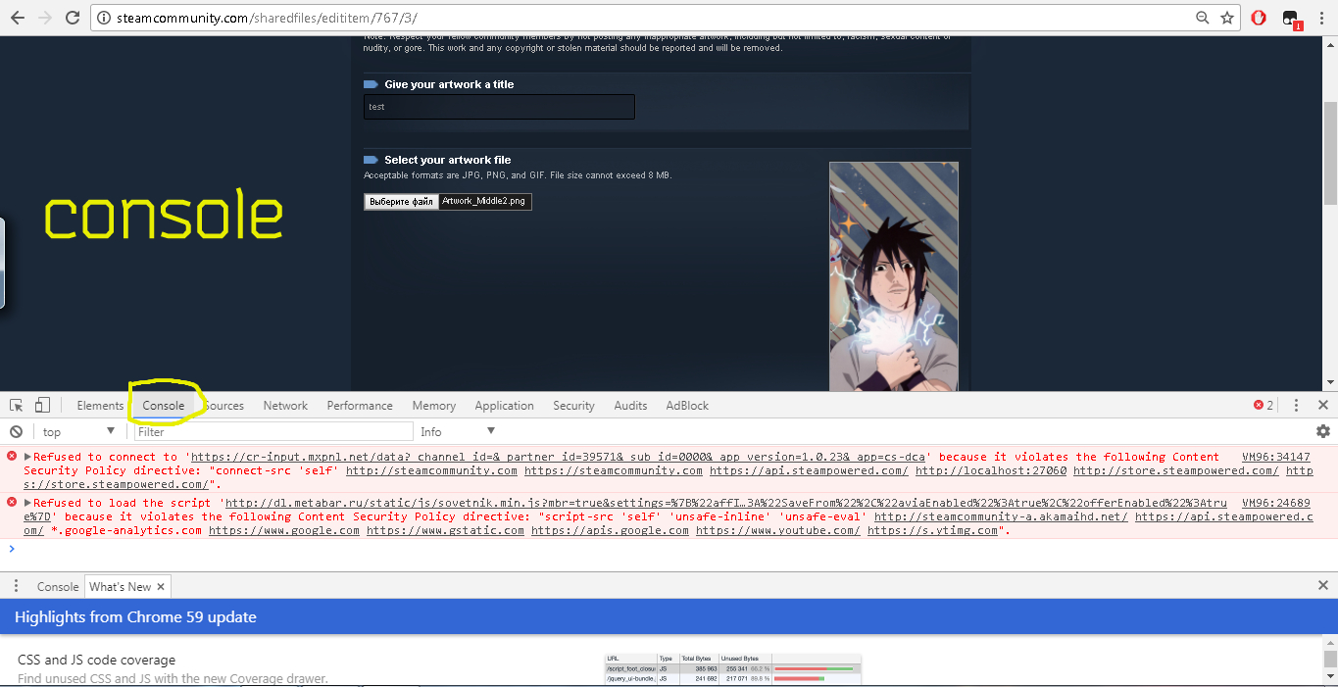Open the 'top' execution context dropdown
The image size is (1338, 687).
click(78, 431)
